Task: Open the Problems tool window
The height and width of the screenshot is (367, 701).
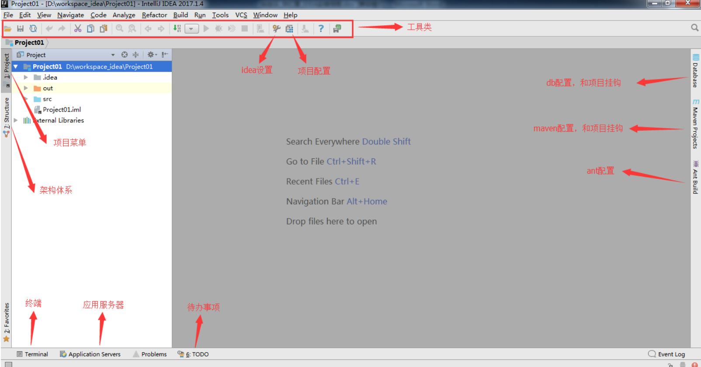Action: (x=150, y=354)
